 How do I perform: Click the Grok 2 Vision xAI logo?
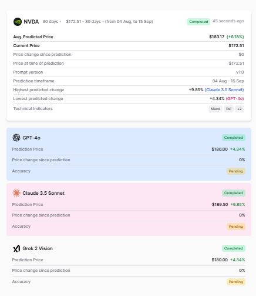click(16, 248)
